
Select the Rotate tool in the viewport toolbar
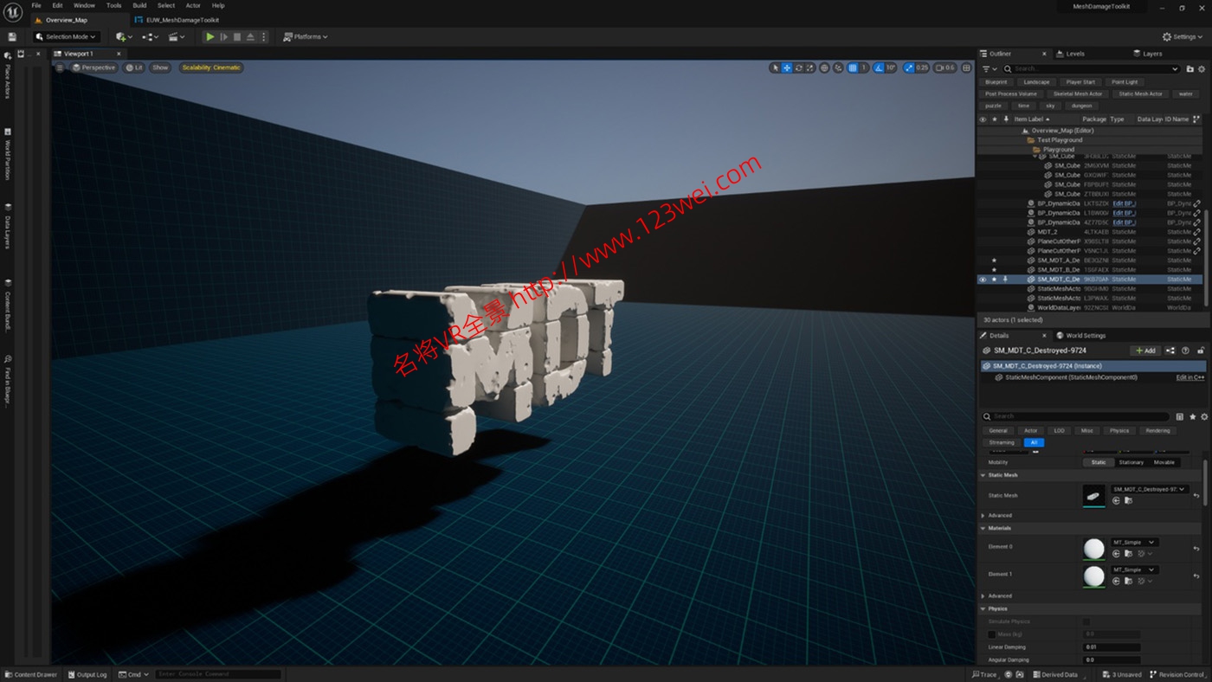pos(798,68)
